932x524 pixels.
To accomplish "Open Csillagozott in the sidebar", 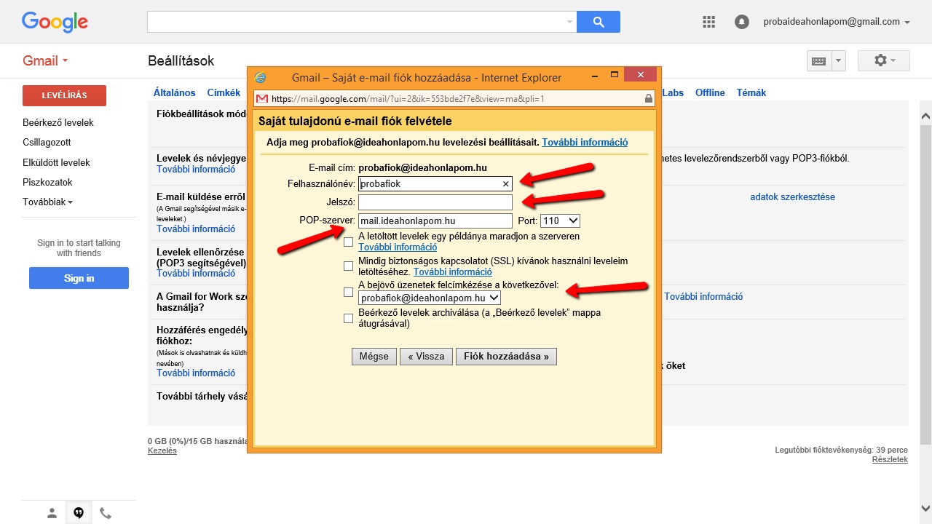I will [x=47, y=143].
